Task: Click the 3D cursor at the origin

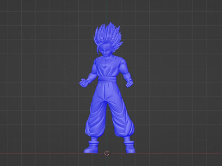Action: click(x=107, y=153)
